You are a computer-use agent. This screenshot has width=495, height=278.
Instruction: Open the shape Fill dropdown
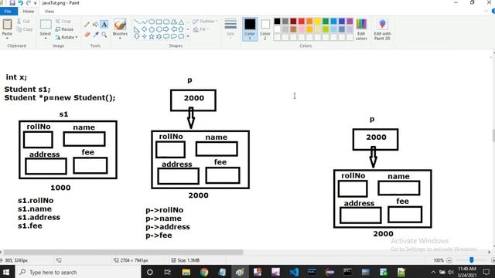pyautogui.click(x=201, y=29)
